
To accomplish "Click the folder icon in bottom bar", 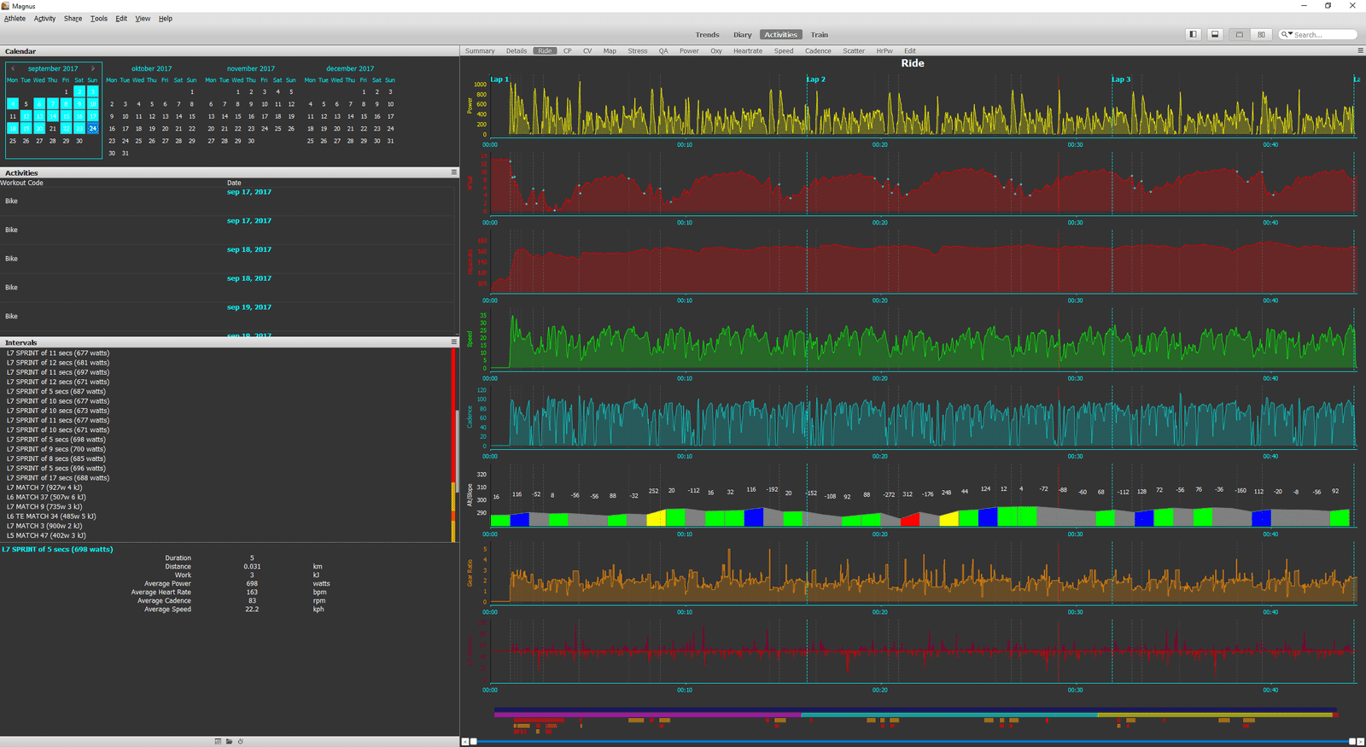I will (x=229, y=741).
